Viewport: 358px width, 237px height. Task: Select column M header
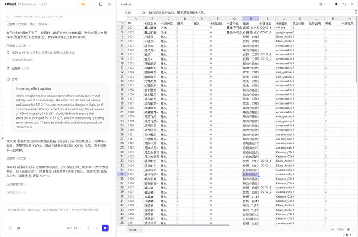tap(333, 19)
